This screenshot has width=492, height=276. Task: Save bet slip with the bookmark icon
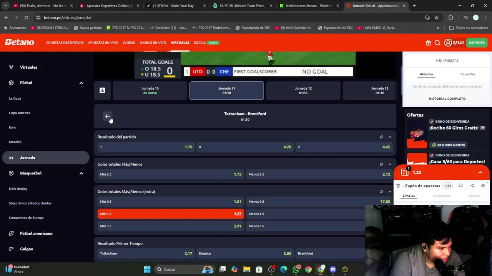[x=460, y=186]
